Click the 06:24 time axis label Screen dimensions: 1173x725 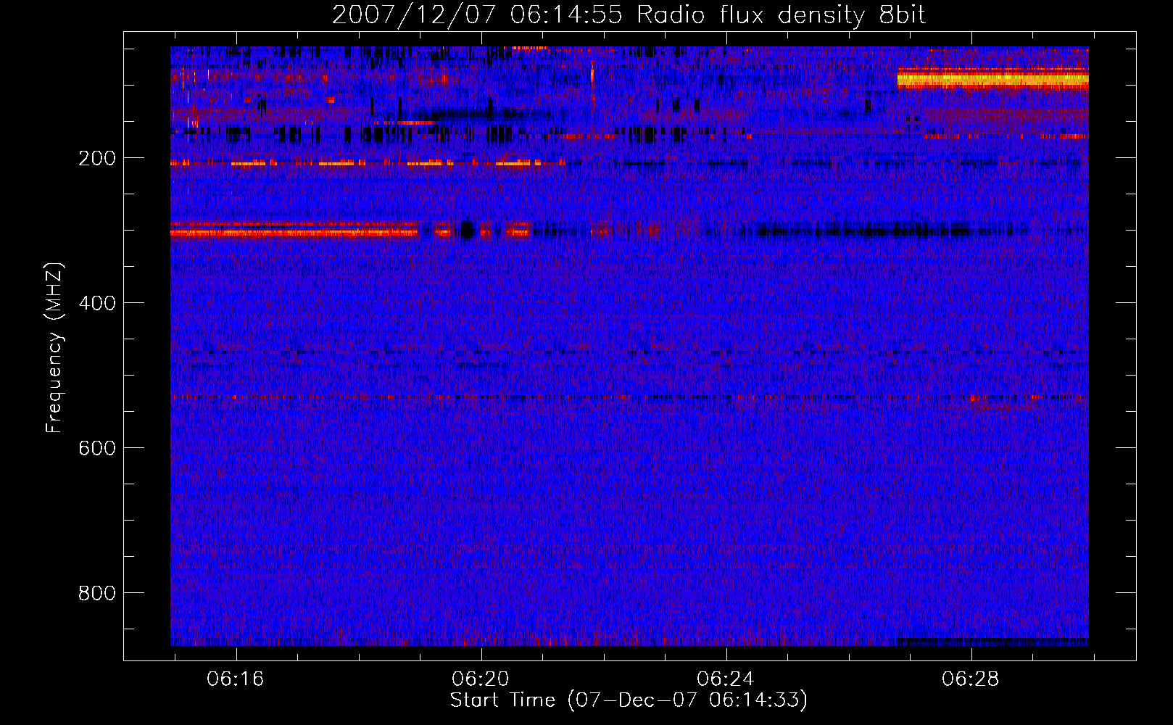click(x=726, y=679)
